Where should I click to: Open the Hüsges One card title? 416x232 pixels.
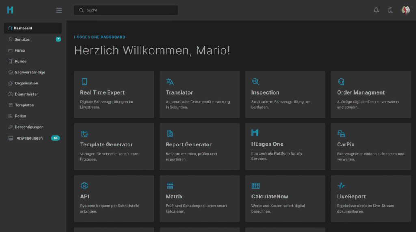(267, 144)
